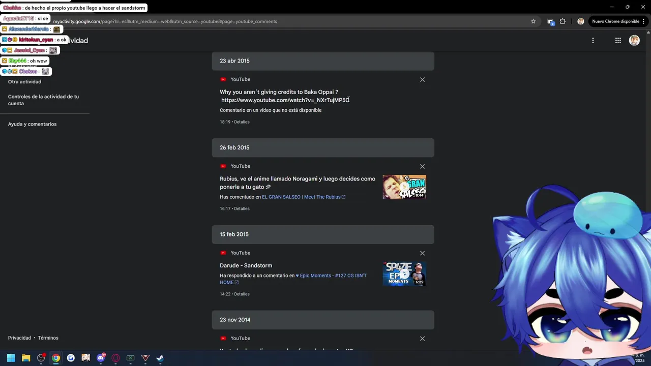Open OBS Studio from the taskbar
651x366 pixels.
[x=41, y=358]
